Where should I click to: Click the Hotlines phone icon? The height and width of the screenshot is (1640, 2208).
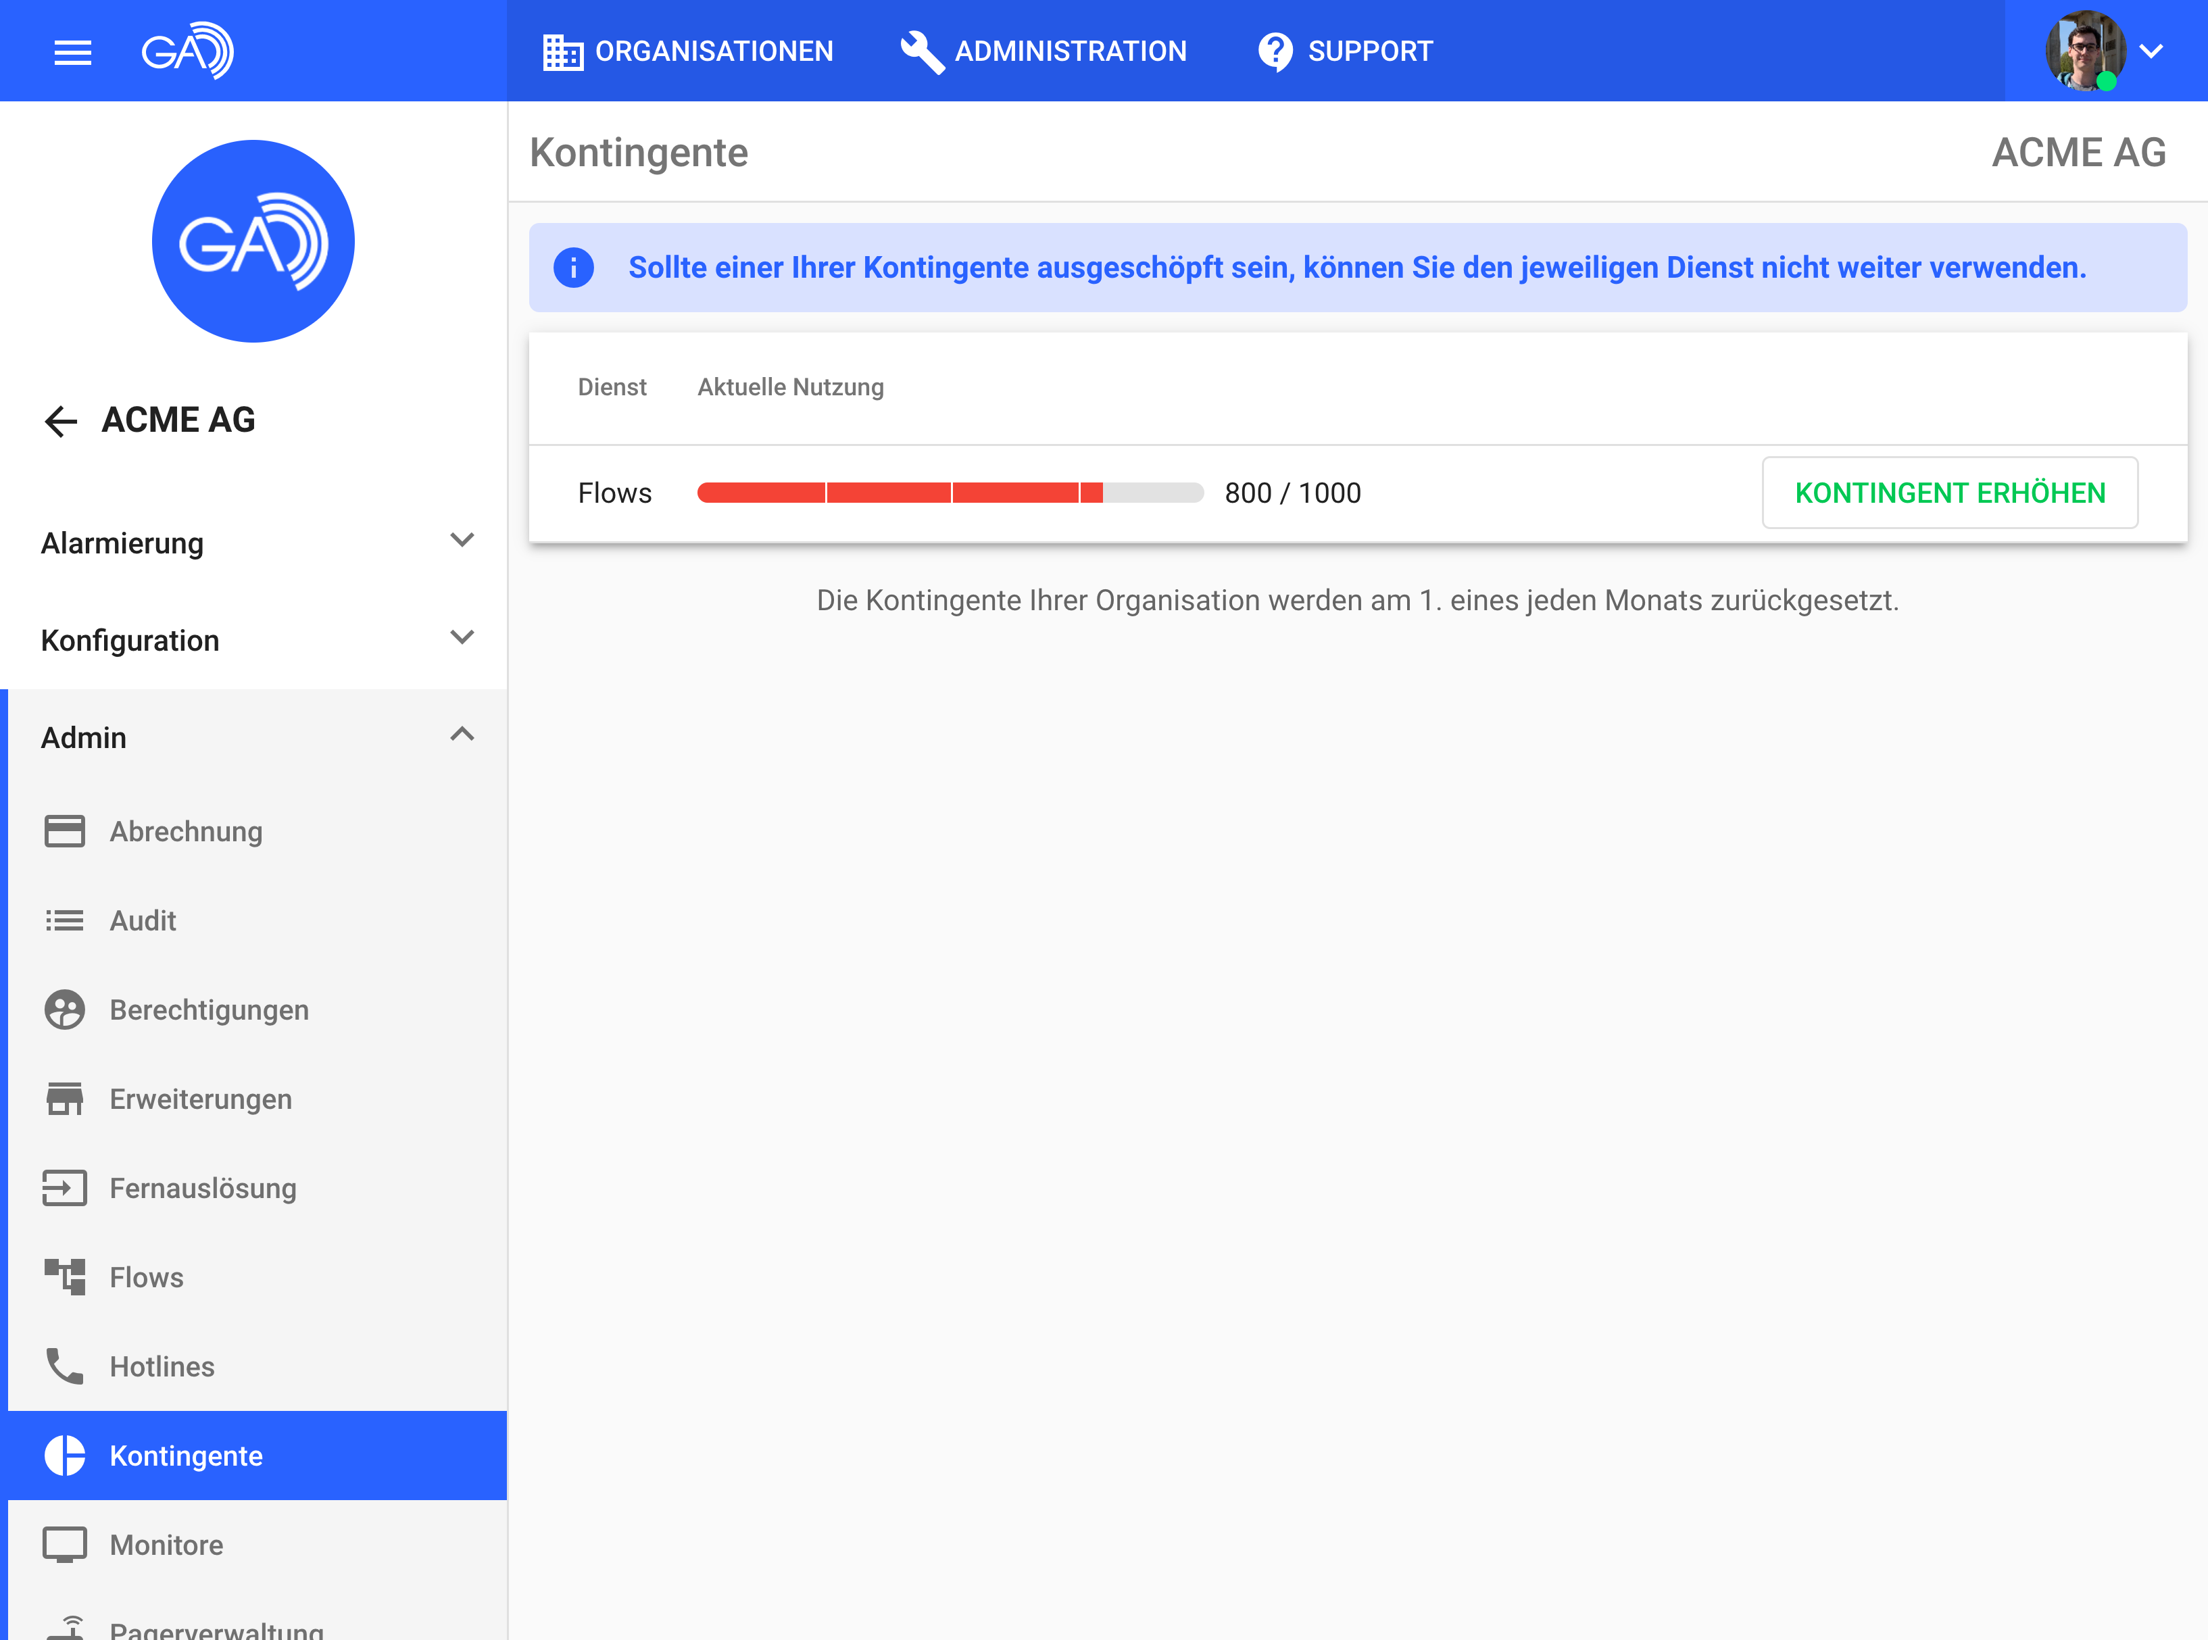64,1367
